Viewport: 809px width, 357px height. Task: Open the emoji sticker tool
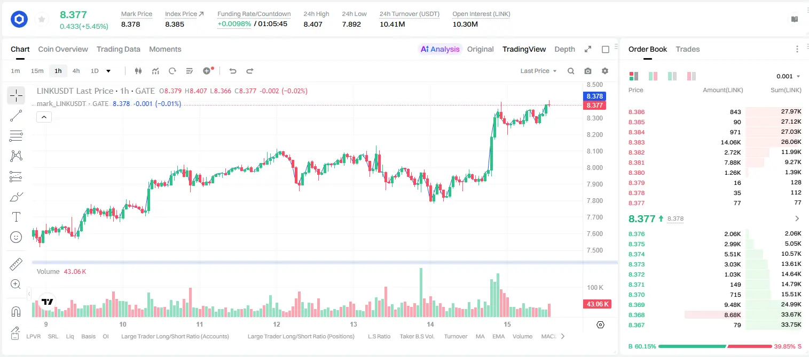[16, 237]
